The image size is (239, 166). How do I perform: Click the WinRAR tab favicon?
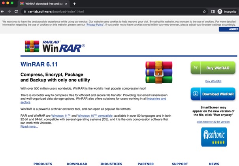tap(22, 4)
